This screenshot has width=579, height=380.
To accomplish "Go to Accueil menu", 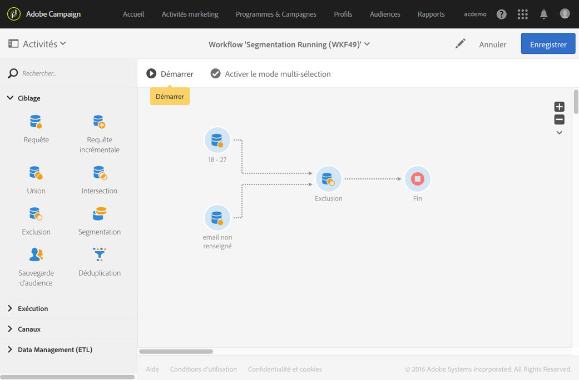I will tap(133, 14).
